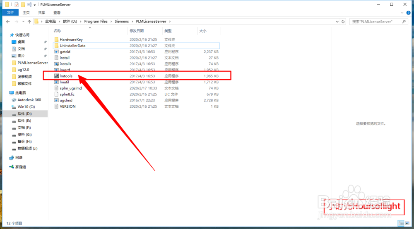Select the lmgrd file name
Screen dimensions: 414x229
pos(65,70)
